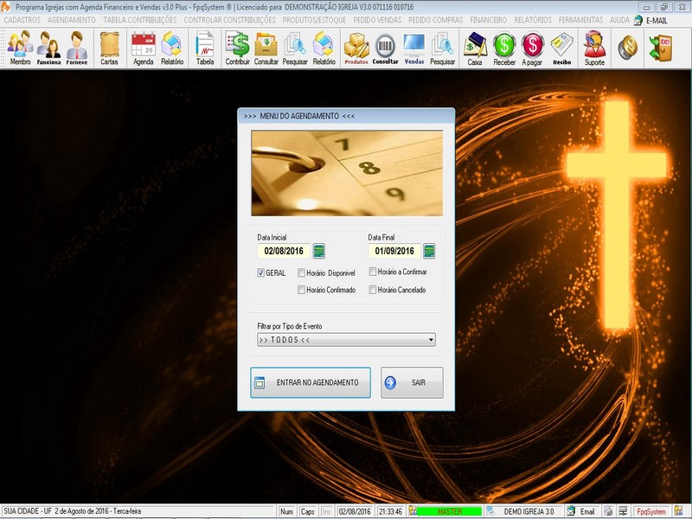The height and width of the screenshot is (519, 692).
Task: Open the PRODUTOS/ESTOQUE menu
Action: coord(314,20)
